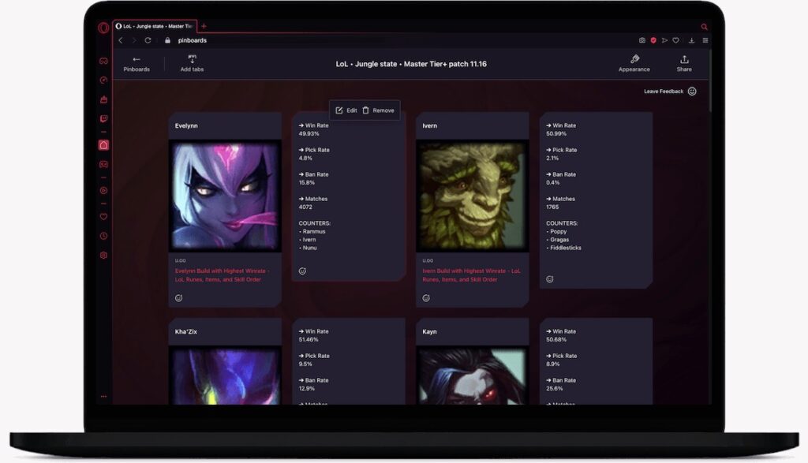Click the send arrow icon in address bar
Viewport: 808px width, 463px height.
(x=664, y=40)
